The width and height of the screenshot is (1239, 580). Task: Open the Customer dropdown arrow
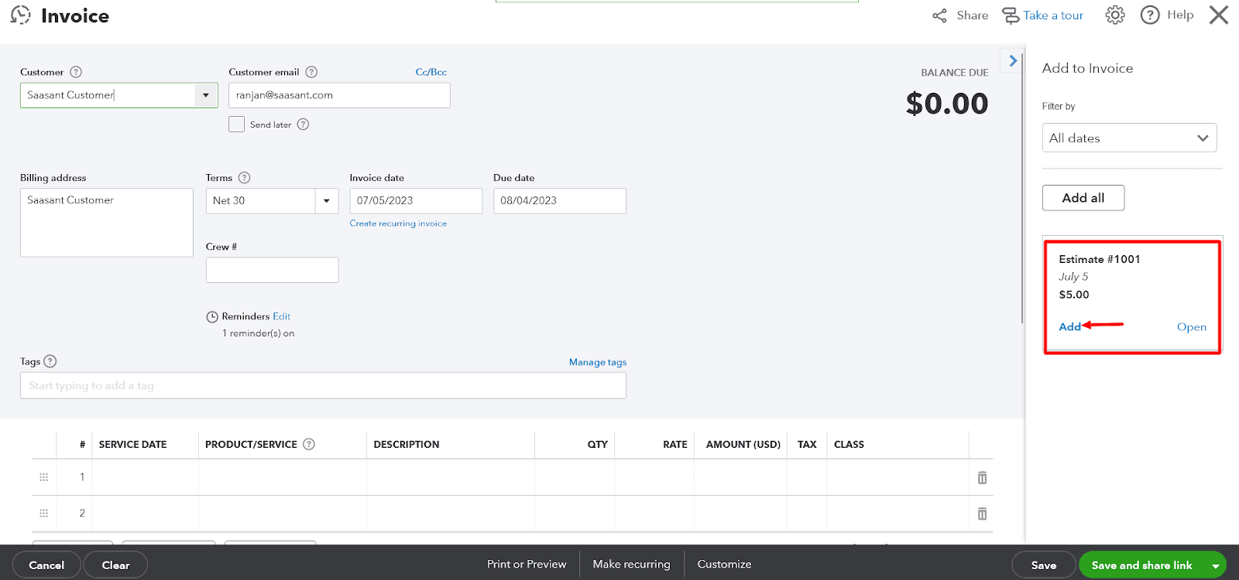205,95
